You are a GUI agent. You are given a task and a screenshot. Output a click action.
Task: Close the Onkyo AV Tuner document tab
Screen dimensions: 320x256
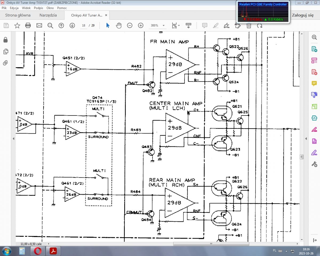tap(106, 15)
